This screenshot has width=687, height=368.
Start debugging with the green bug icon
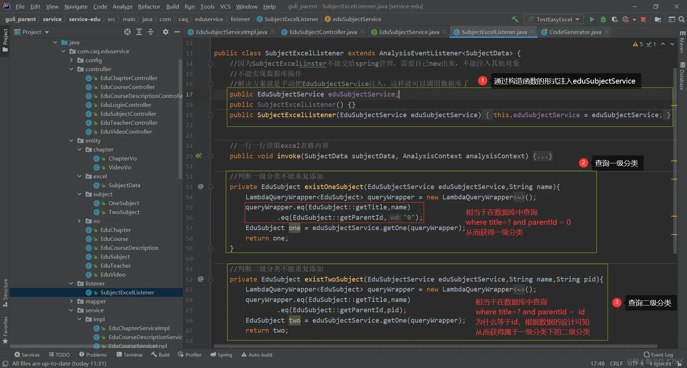[x=603, y=19]
